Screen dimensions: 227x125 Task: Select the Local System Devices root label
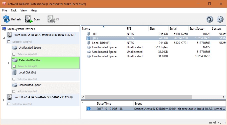(x=21, y=29)
